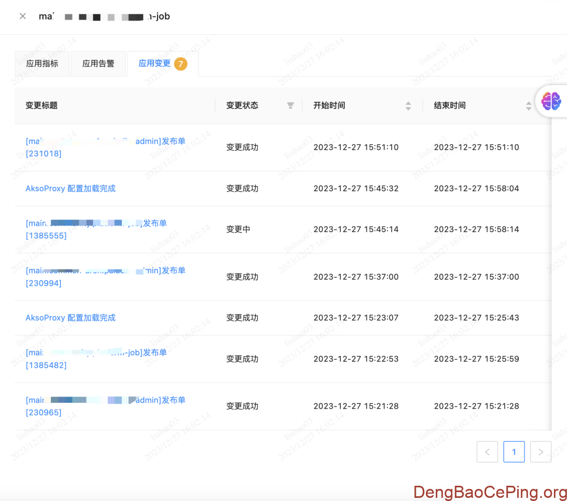The image size is (567, 501).
Task: Open the second AksoProxy 配置加载完成 link
Action: click(70, 318)
